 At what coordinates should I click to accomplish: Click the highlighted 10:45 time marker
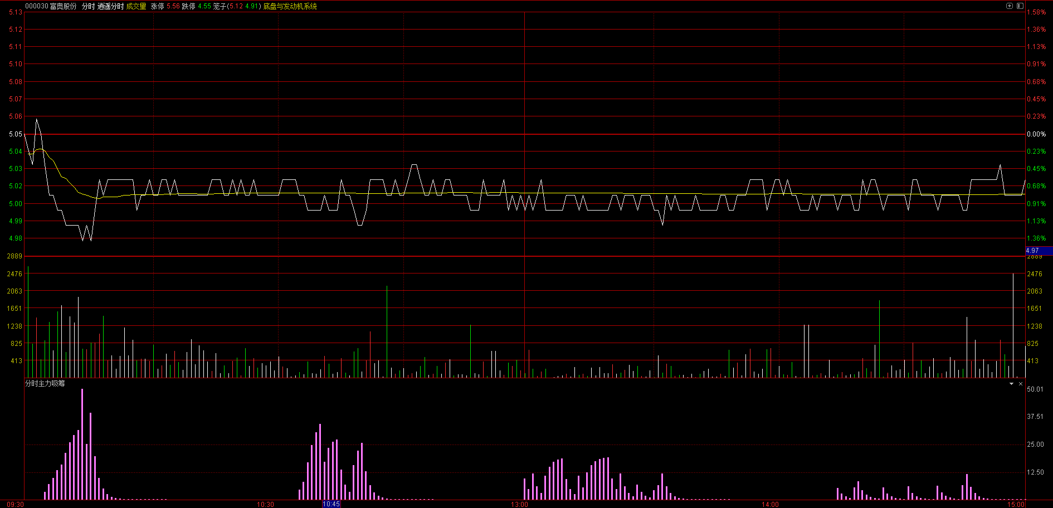(331, 504)
